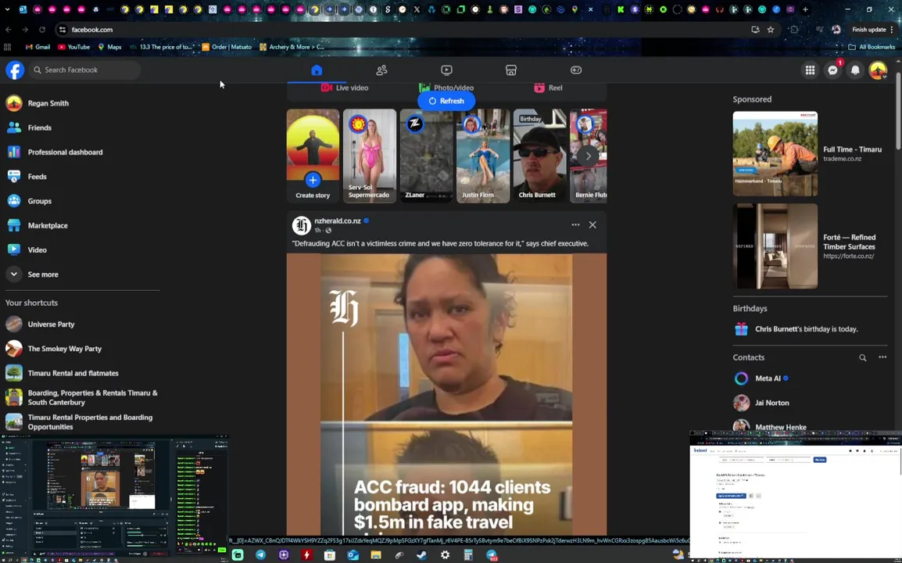This screenshot has width=902, height=563.
Task: Open the Facebook logo home link
Action: pyautogui.click(x=15, y=70)
